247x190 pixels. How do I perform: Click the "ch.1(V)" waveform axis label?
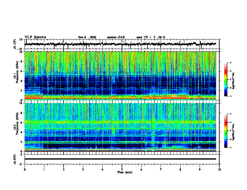tap(15, 44)
